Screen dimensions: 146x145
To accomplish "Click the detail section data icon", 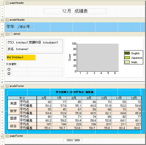I will pyautogui.click(x=11, y=34).
